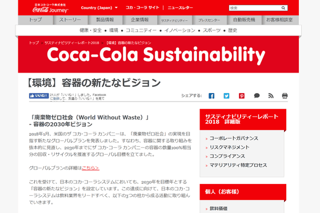Screen dimensions: 320x213
Task: Select the イノベーション submenu item
Action: point(180,30)
